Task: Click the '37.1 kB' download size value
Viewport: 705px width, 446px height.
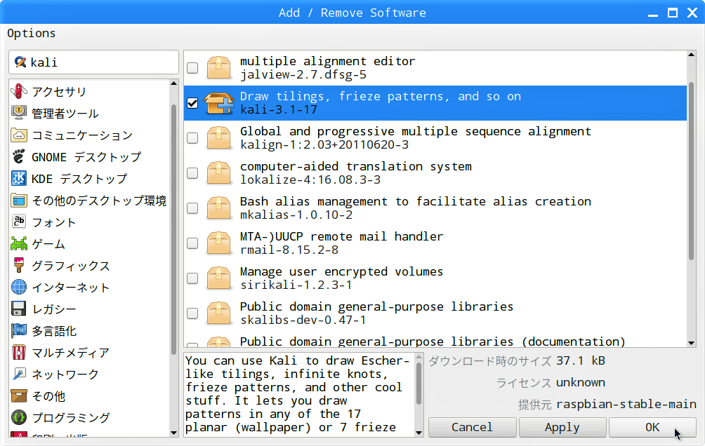Action: coord(581,360)
